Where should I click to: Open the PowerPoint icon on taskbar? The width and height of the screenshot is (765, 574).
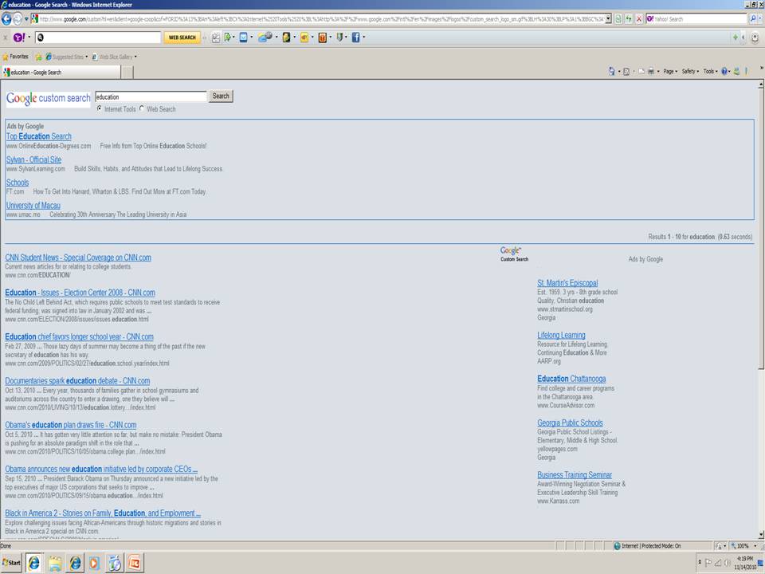tap(134, 563)
